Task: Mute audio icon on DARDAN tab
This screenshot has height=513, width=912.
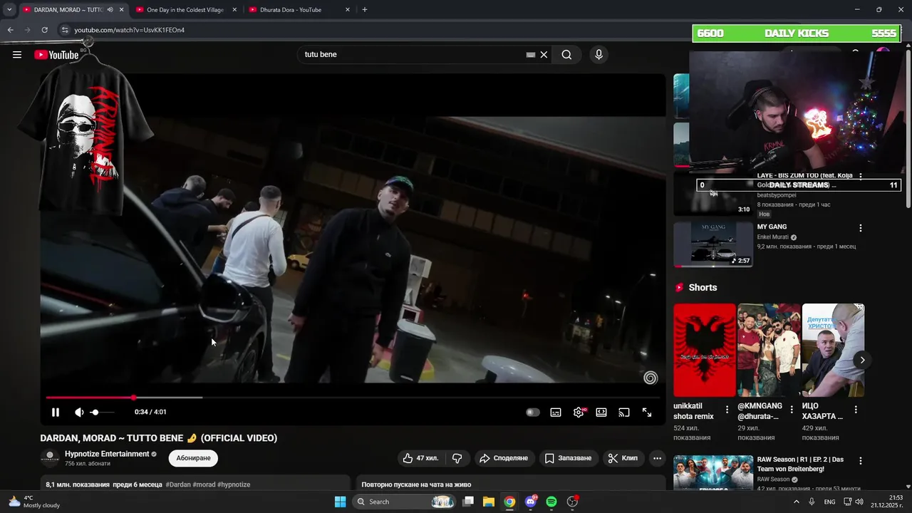Action: (110, 10)
